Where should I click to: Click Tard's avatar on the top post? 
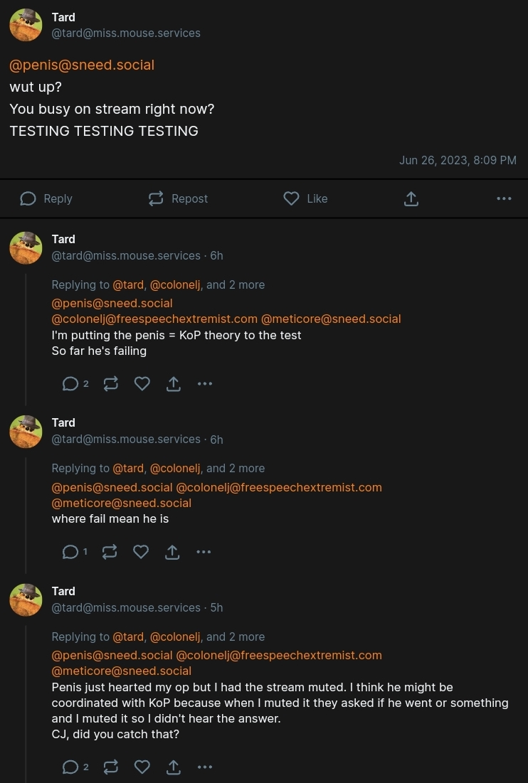(x=26, y=25)
